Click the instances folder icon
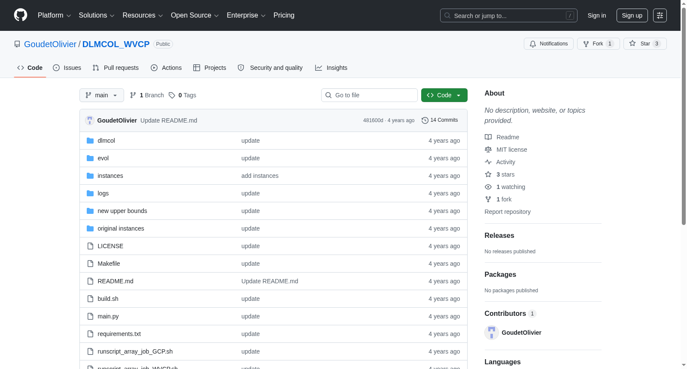 tap(90, 176)
